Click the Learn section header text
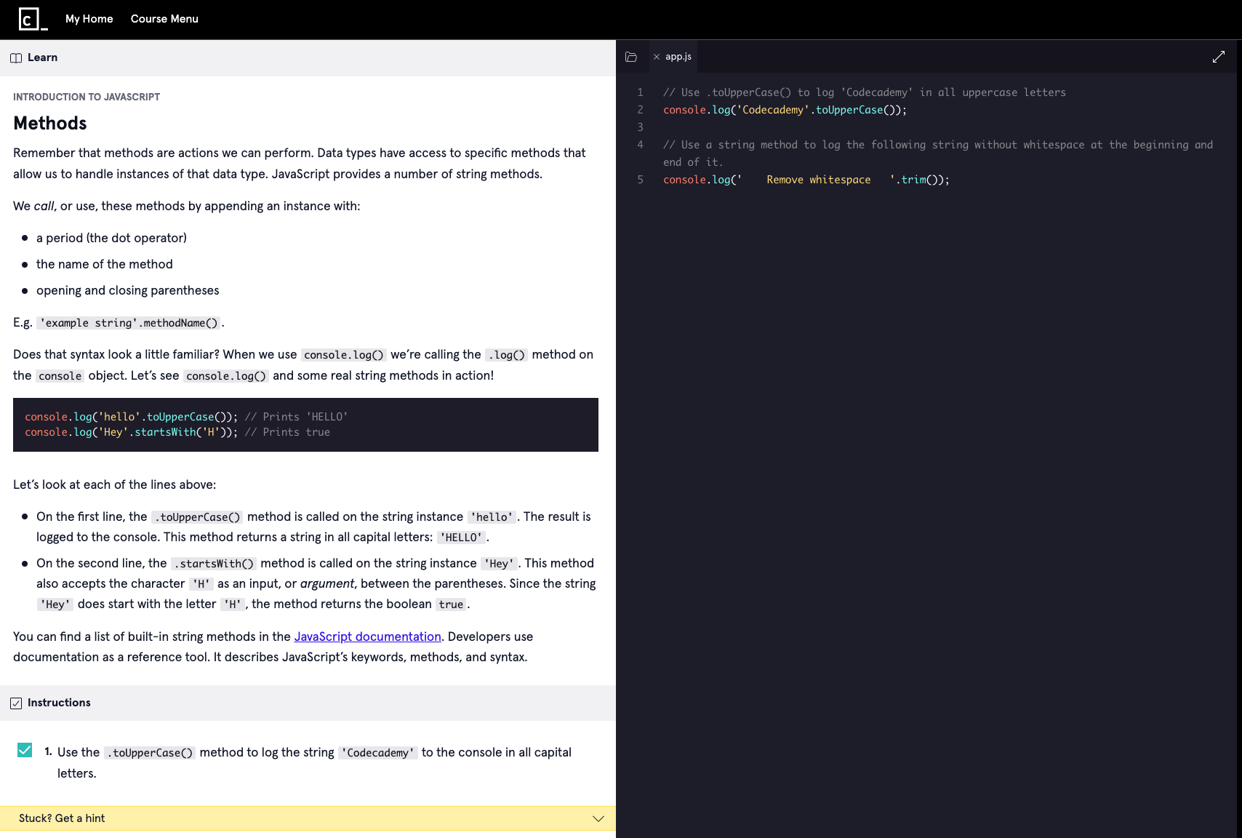Viewport: 1242px width, 838px height. click(x=42, y=57)
